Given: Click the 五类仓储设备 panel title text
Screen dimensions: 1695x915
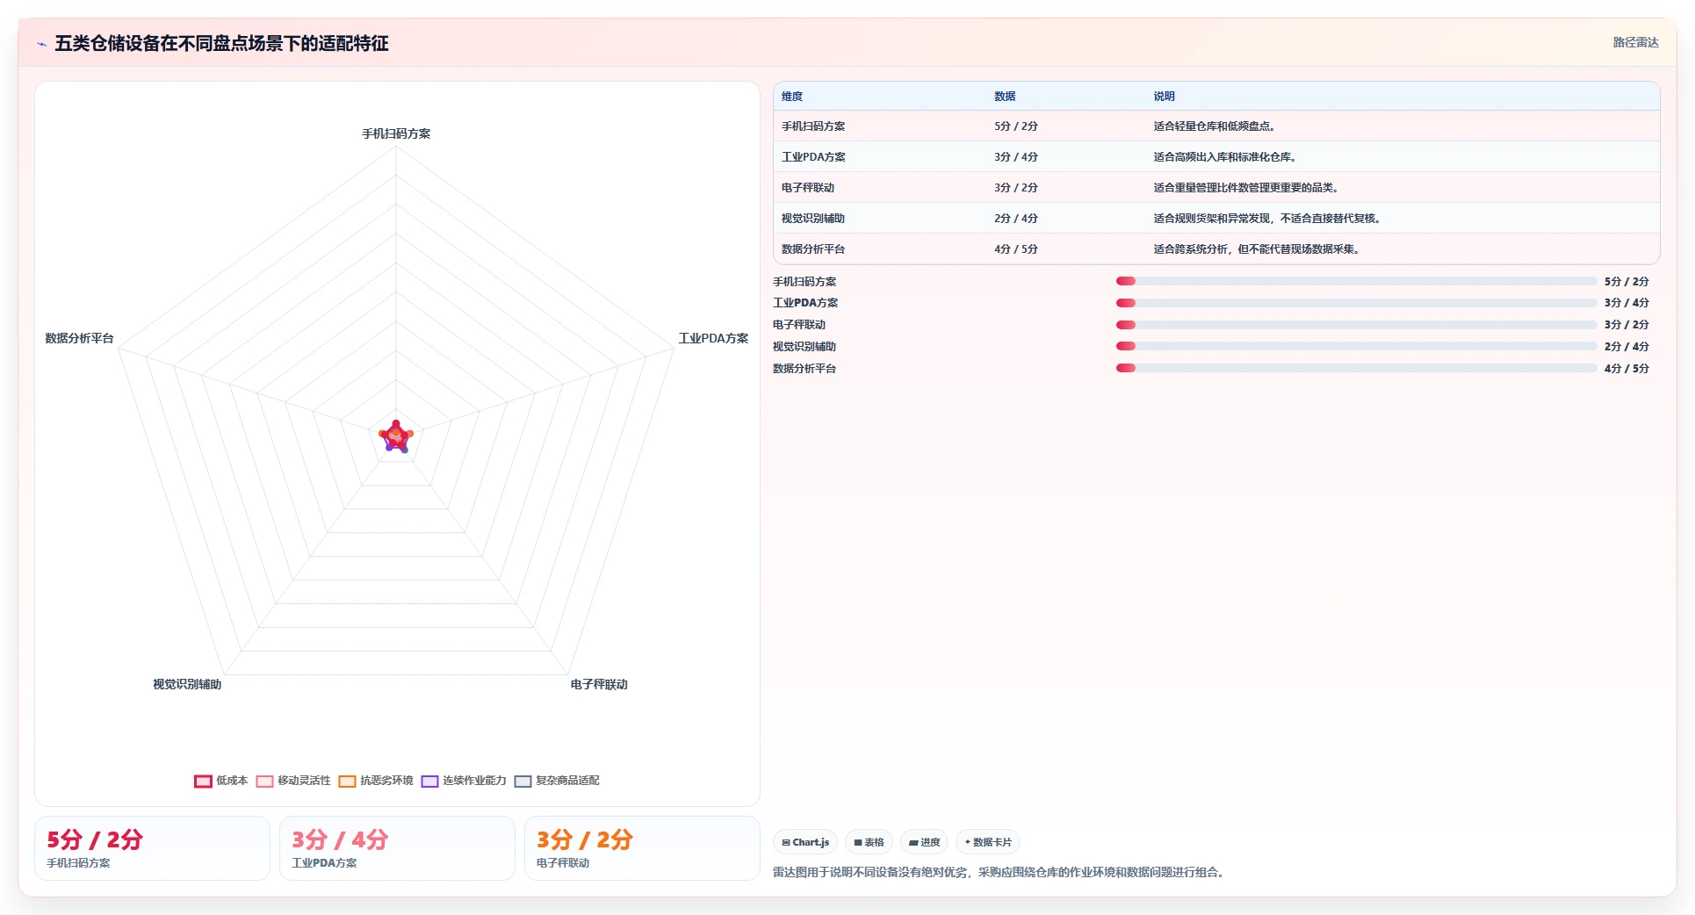Looking at the screenshot, I should tap(221, 44).
